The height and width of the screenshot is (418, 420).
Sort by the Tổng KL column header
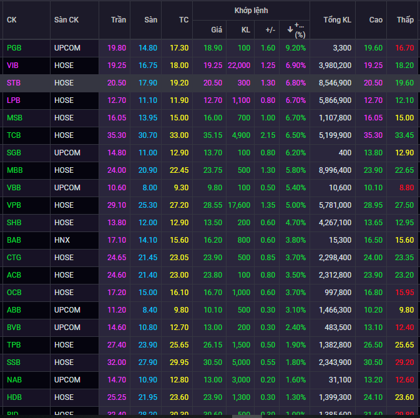337,20
